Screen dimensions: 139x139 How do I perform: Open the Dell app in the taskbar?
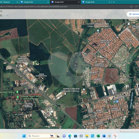pos(81,136)
